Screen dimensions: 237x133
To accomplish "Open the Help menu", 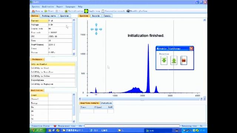I will coord(80,7).
